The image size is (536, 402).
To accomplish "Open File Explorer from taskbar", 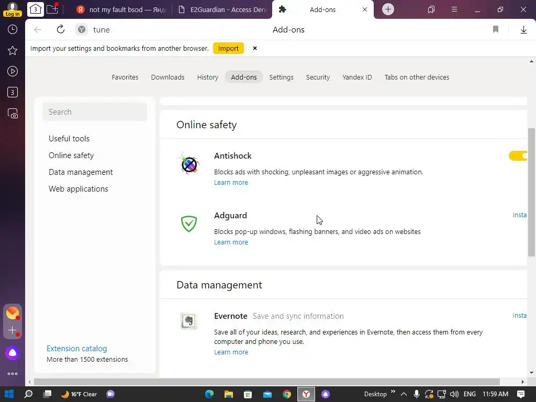I will 228,394.
